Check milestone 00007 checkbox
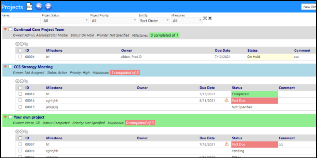This screenshot has height=158, width=317. [x=20, y=144]
